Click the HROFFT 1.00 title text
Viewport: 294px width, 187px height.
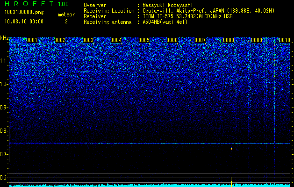tap(36, 4)
